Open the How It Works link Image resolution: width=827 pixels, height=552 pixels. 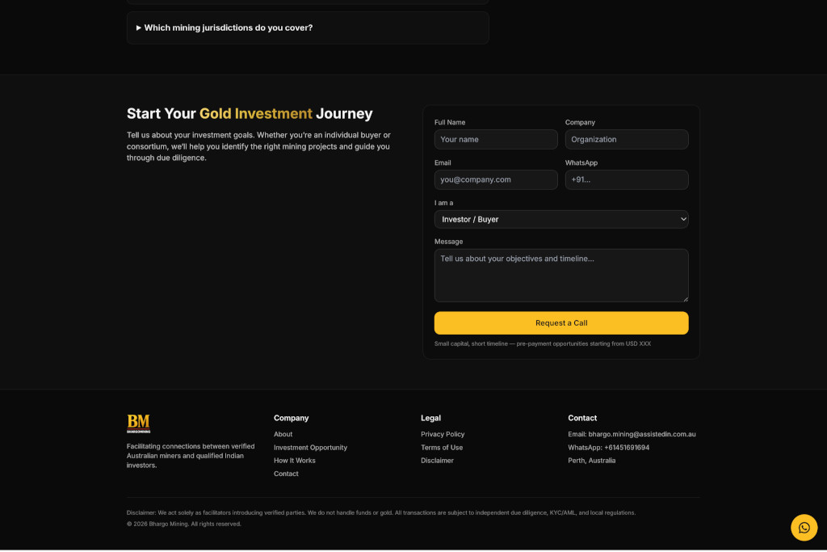295,460
